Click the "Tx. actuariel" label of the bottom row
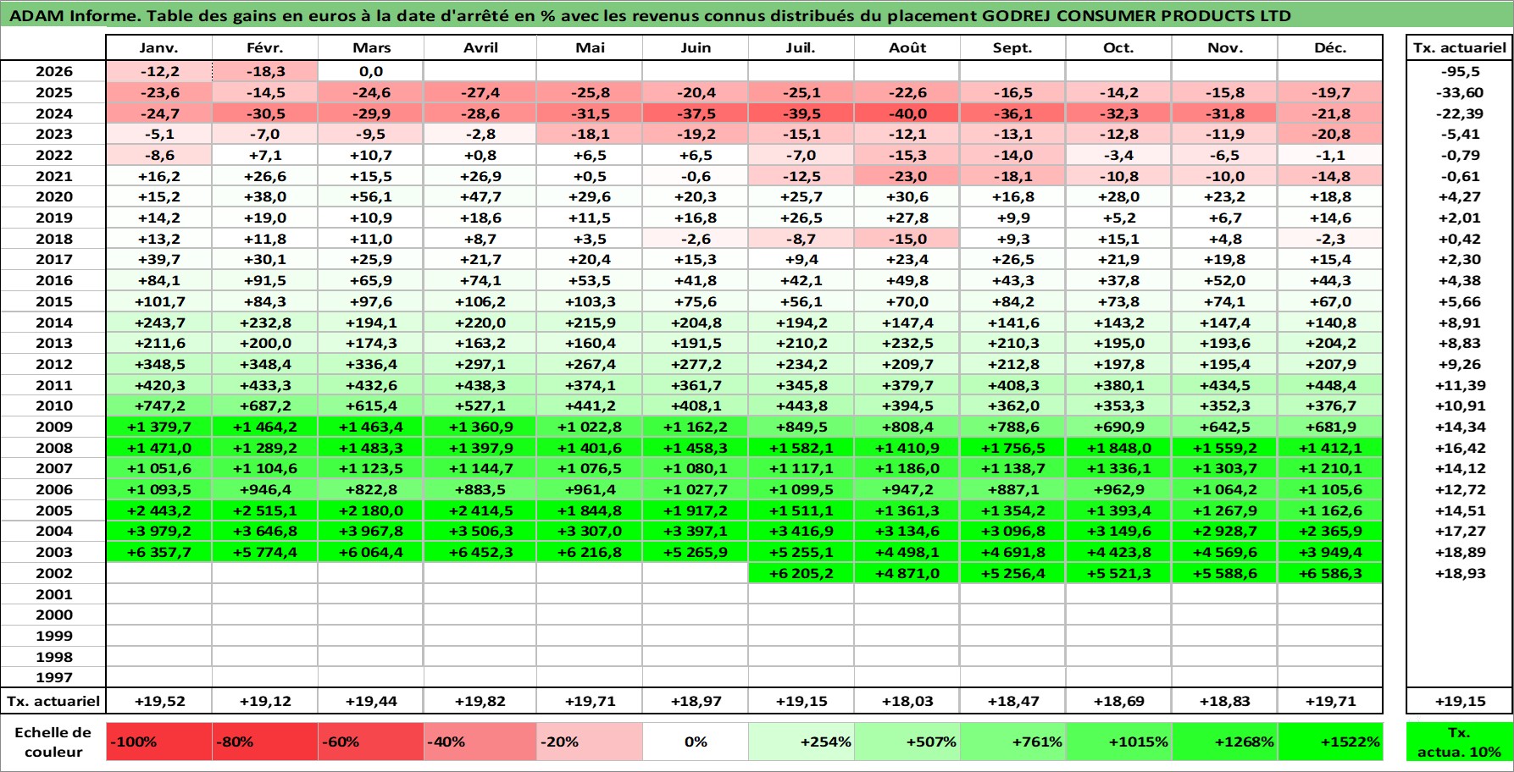This screenshot has height=772, width=1514. click(x=53, y=701)
